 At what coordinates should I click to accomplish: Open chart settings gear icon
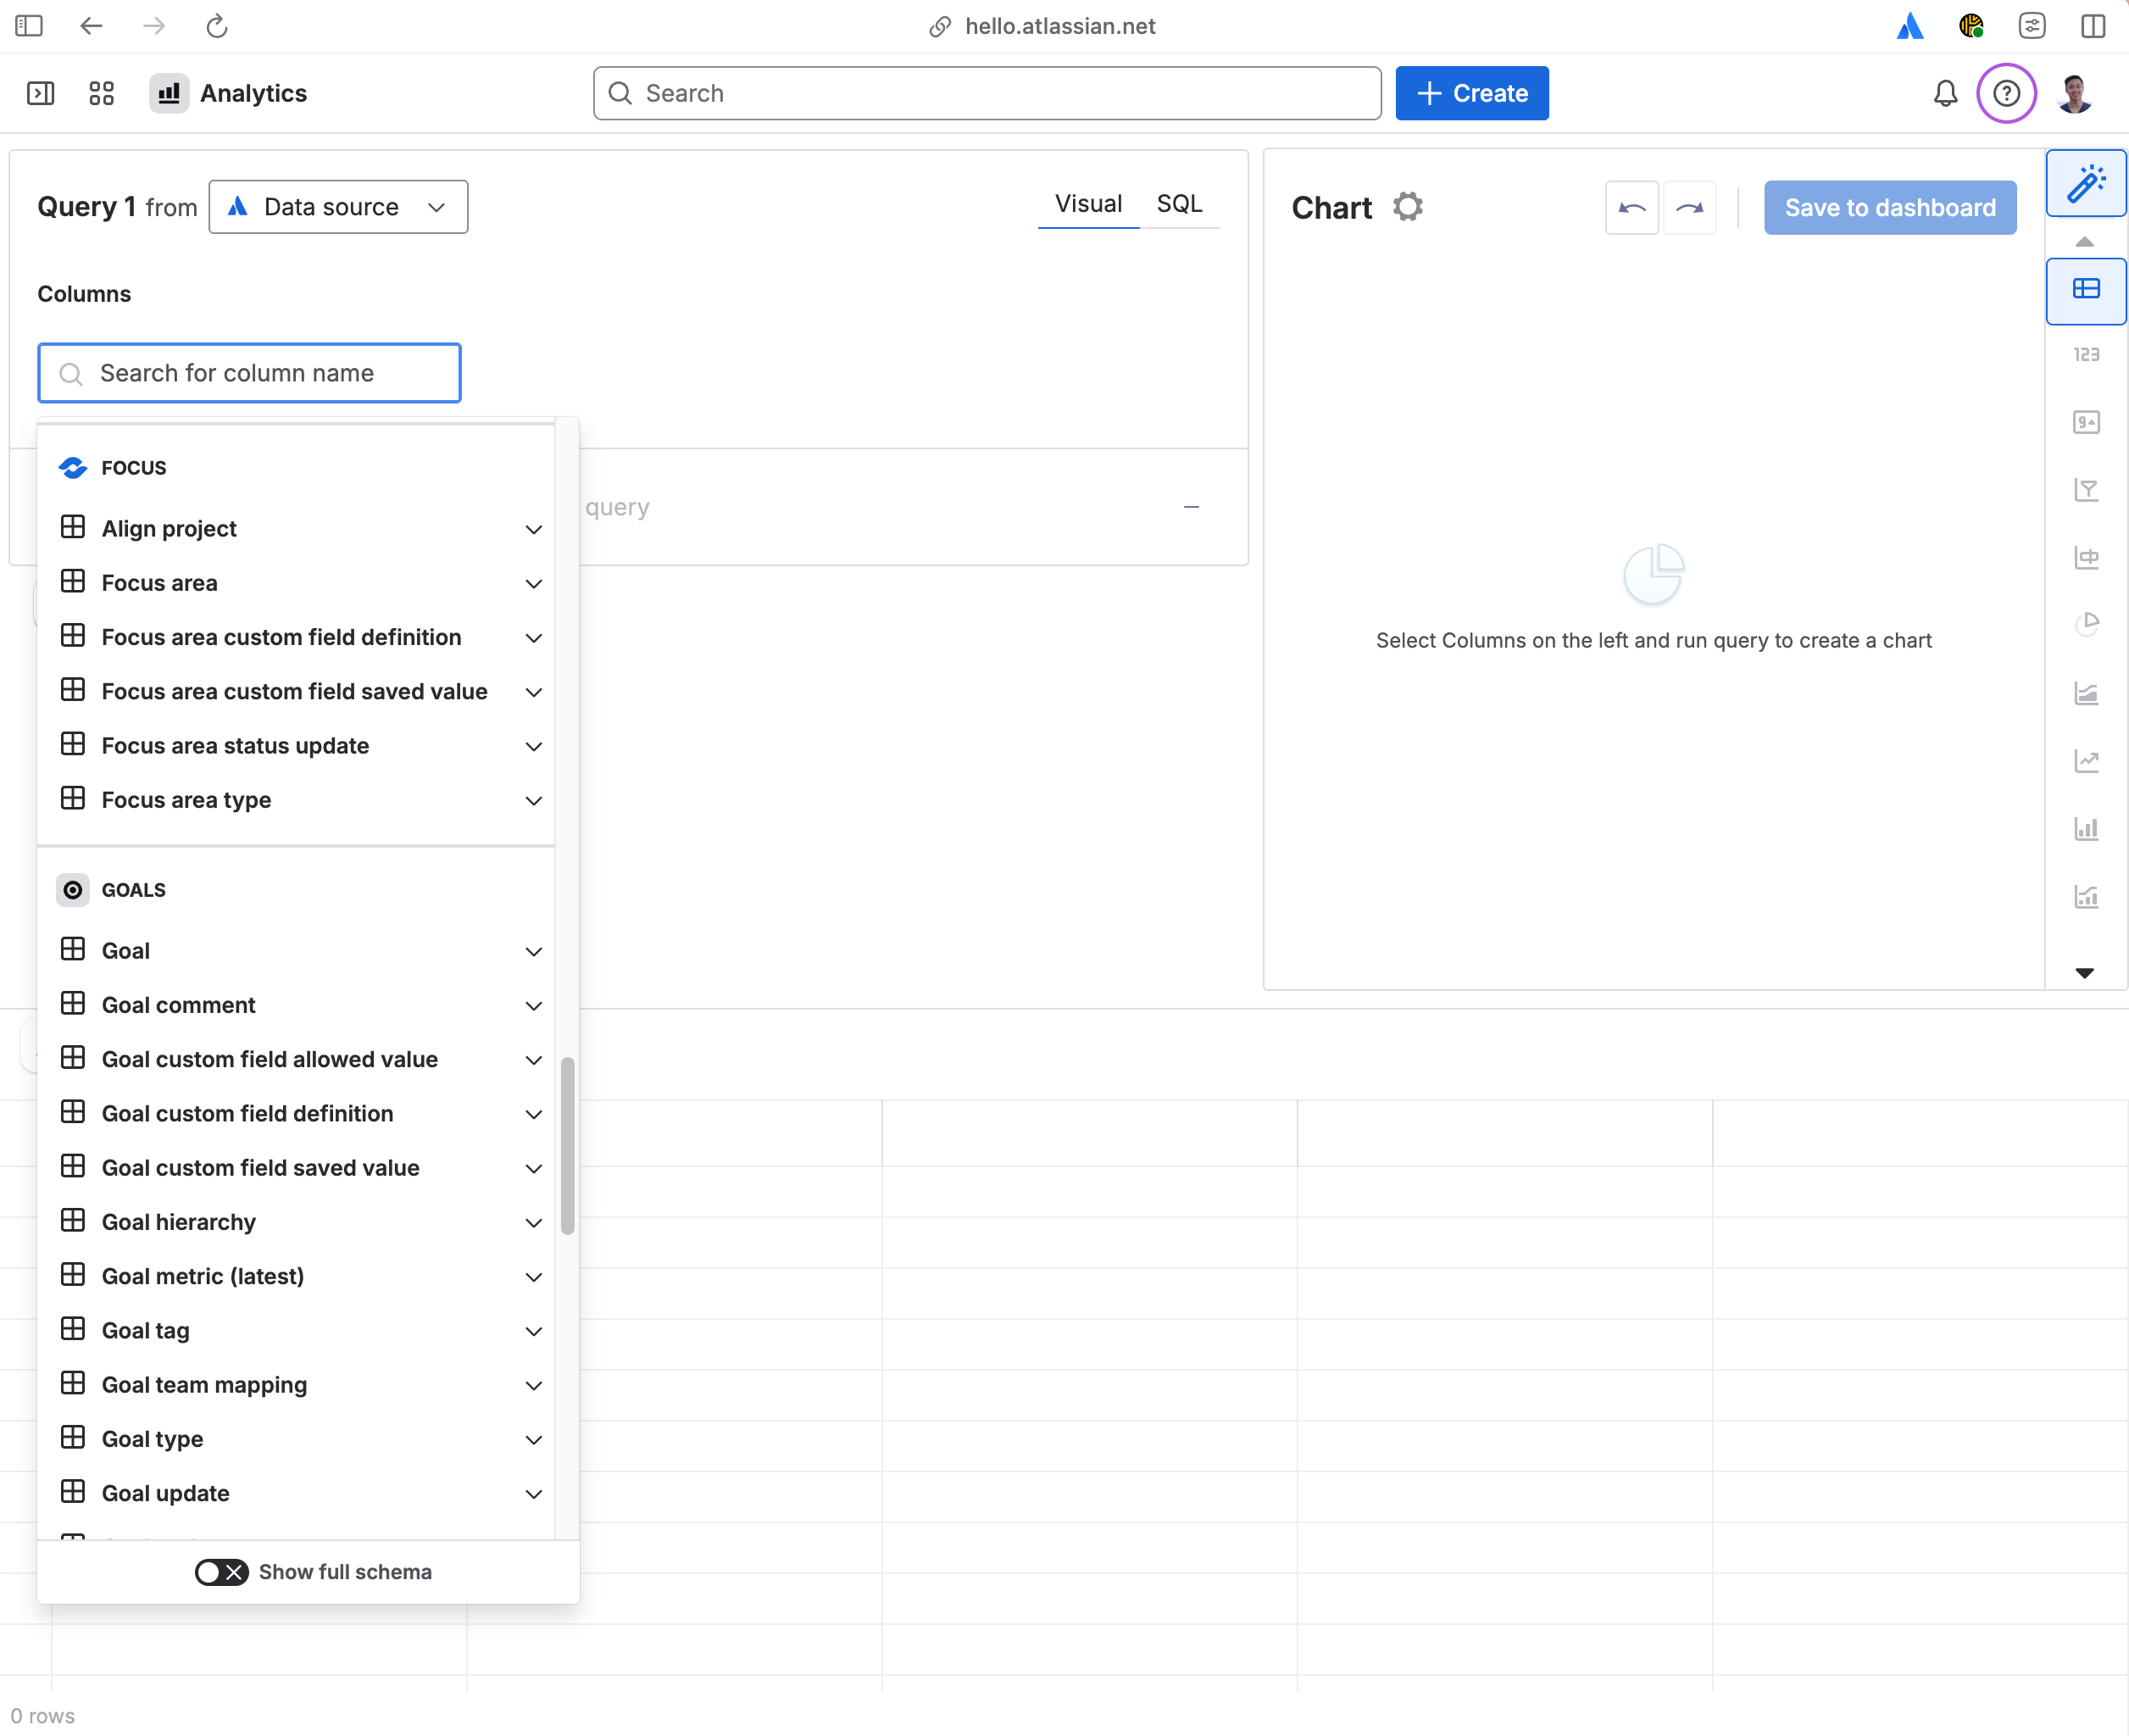(x=1407, y=207)
